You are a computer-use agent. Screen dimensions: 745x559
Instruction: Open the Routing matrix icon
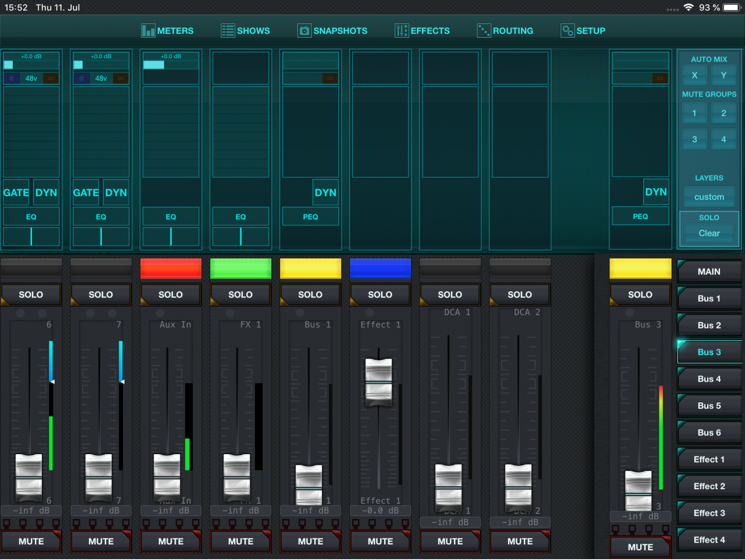tap(484, 31)
